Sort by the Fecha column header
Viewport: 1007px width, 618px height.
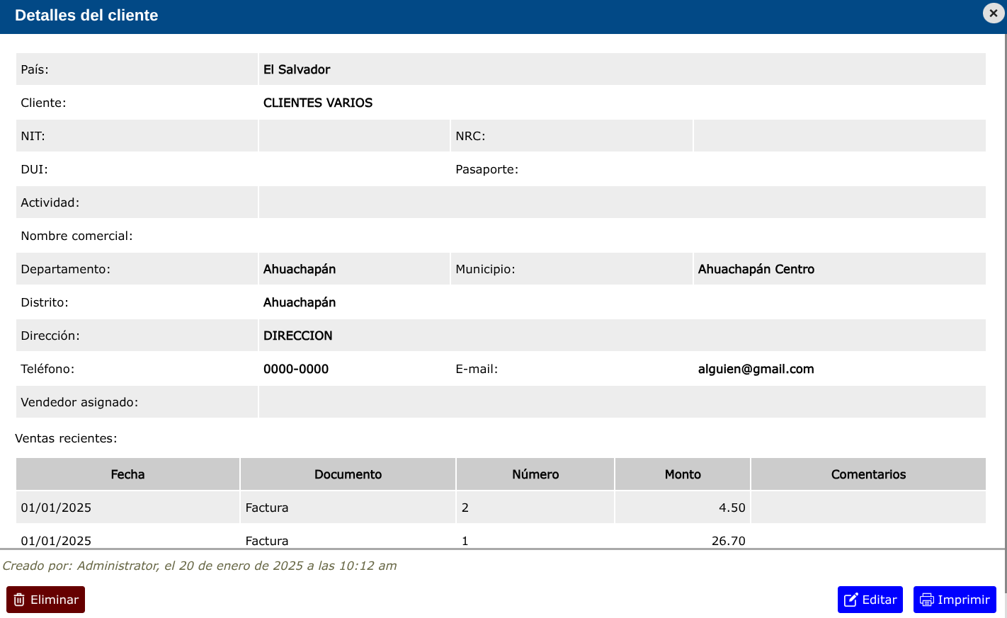click(127, 474)
